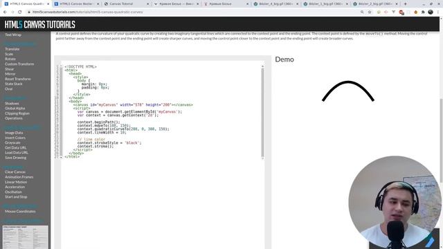Open the Operations tutorial link
This screenshot has height=249, width=443.
[14, 118]
